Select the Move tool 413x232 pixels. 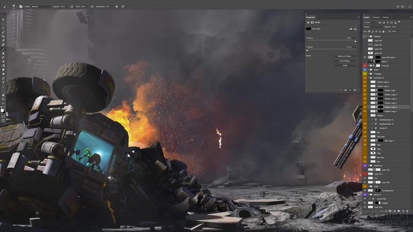pyautogui.click(x=3, y=20)
